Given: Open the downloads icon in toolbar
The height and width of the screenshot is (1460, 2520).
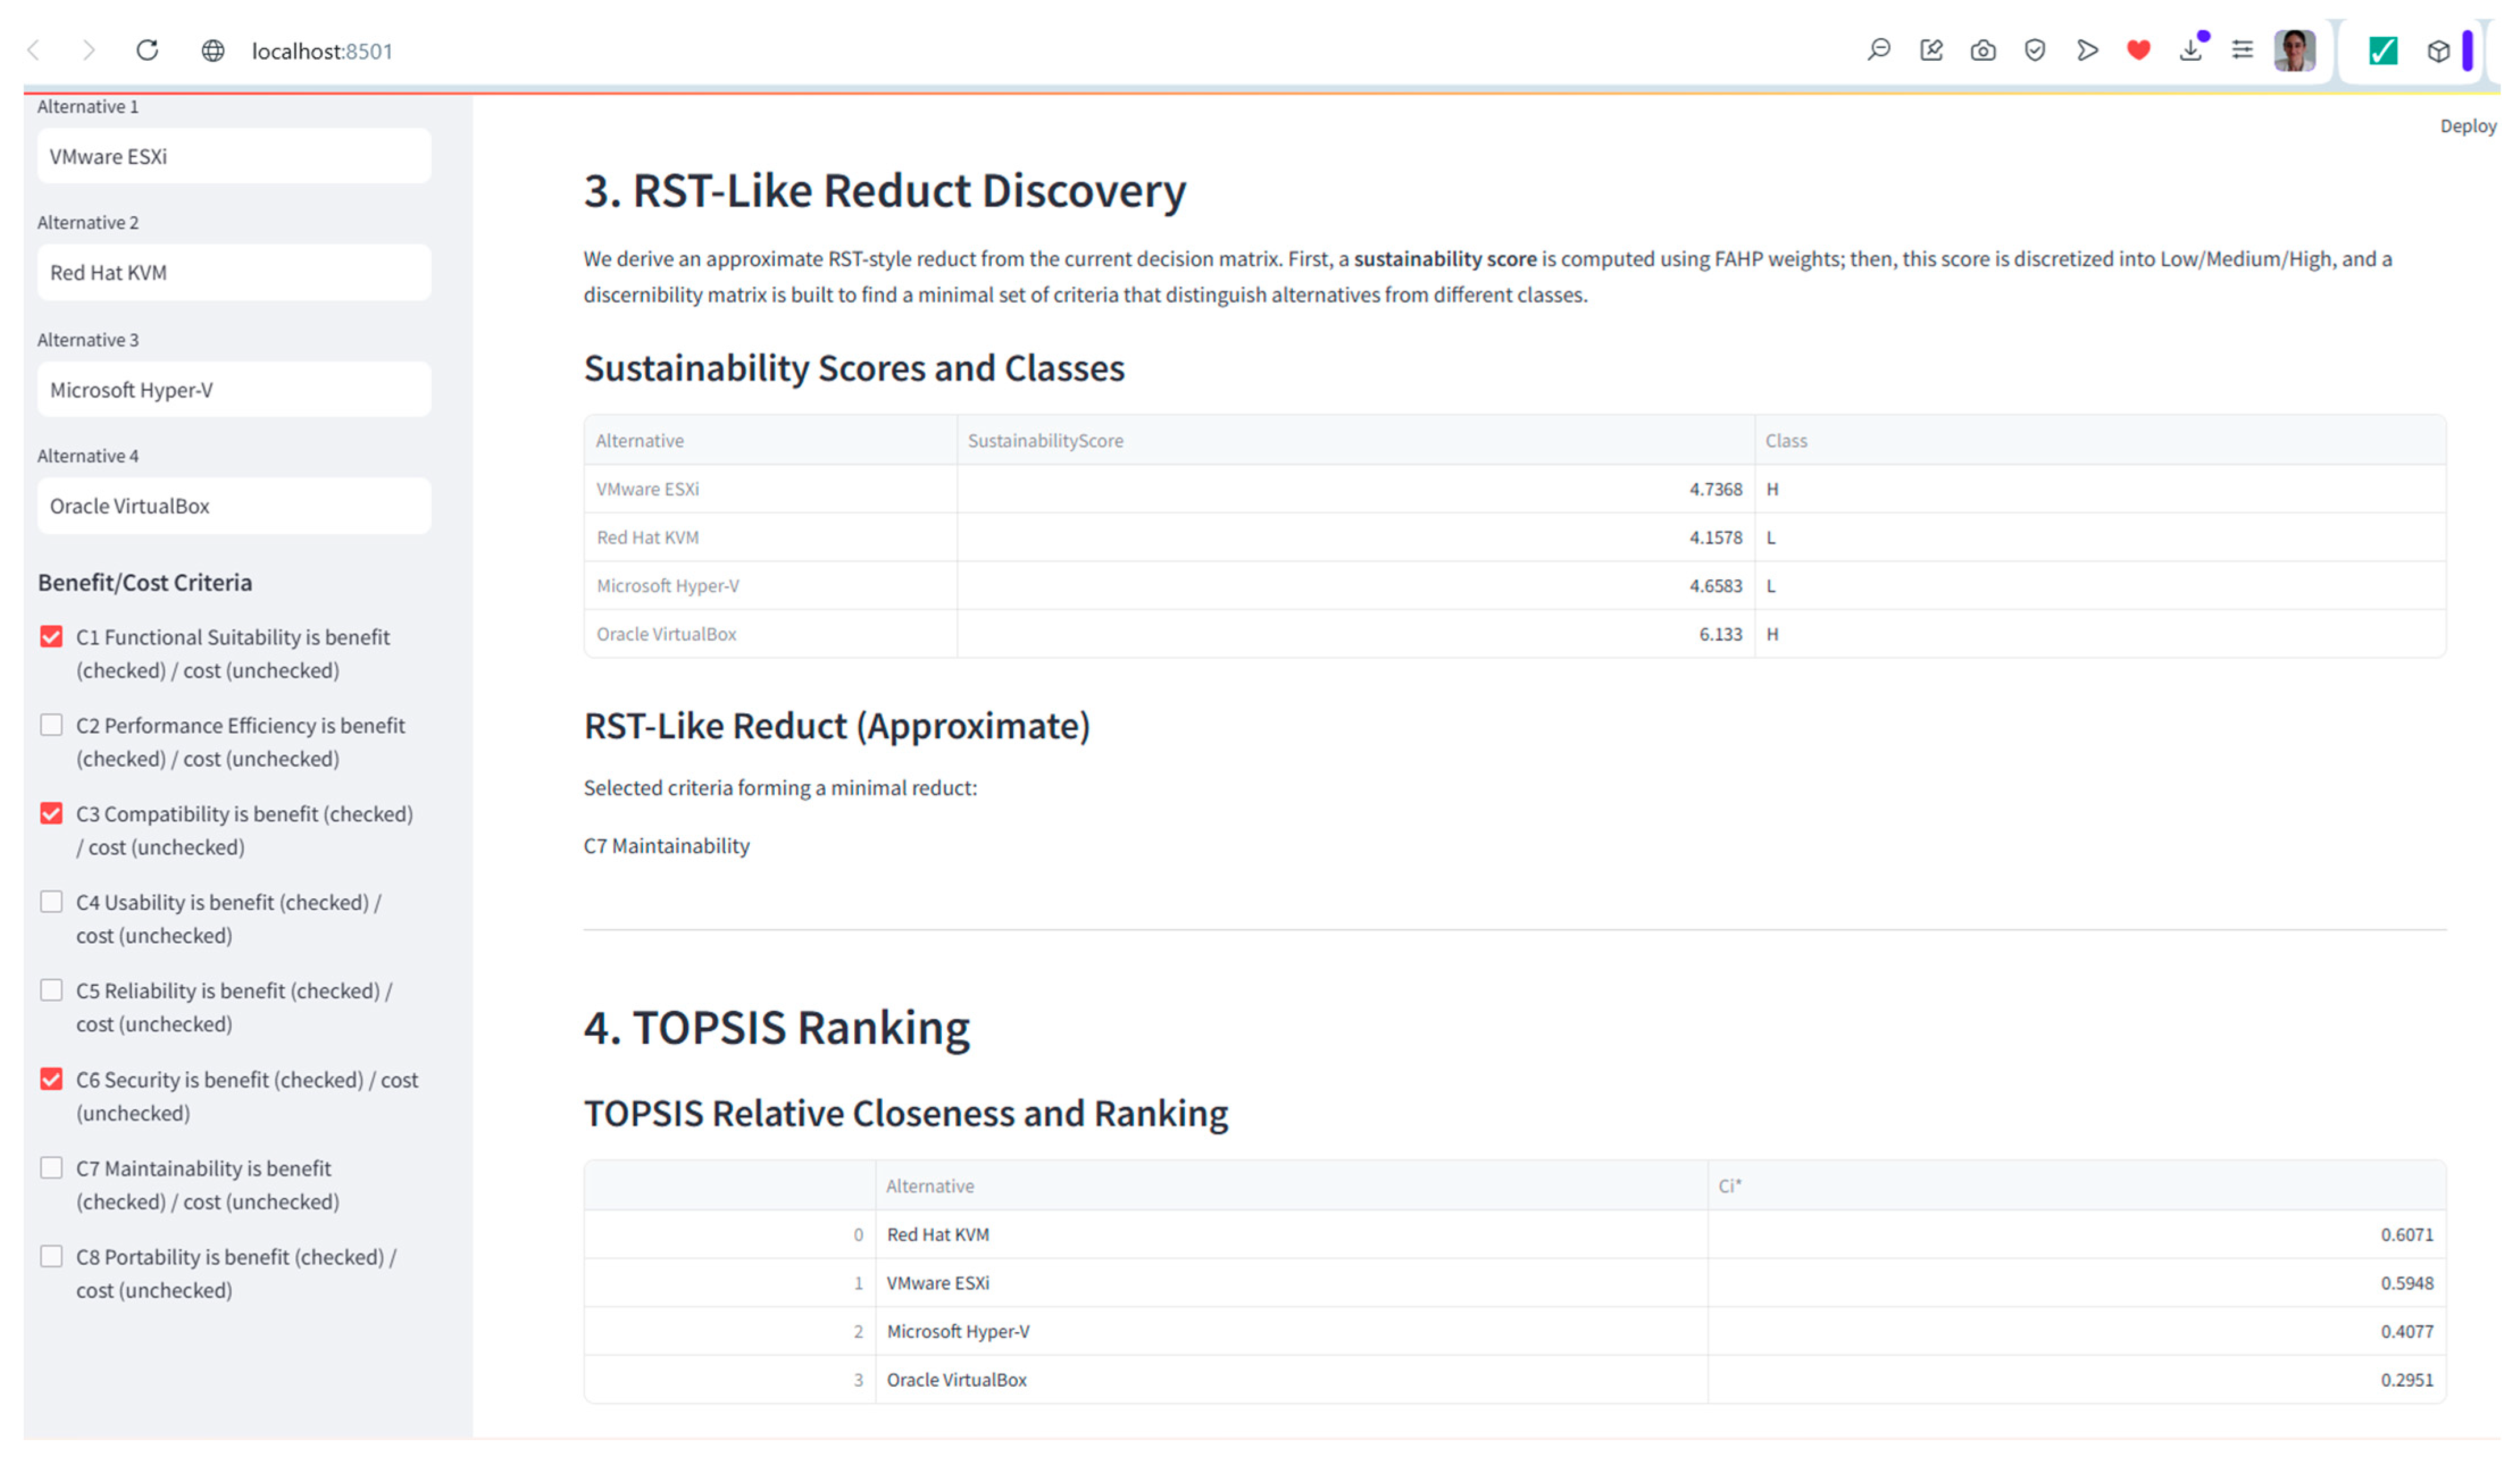Looking at the screenshot, I should (x=2191, y=50).
